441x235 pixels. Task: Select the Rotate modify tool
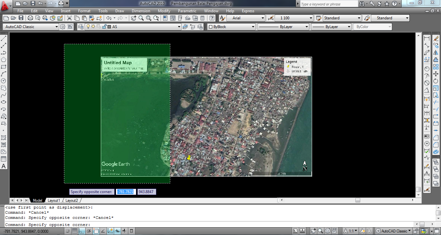(x=436, y=81)
